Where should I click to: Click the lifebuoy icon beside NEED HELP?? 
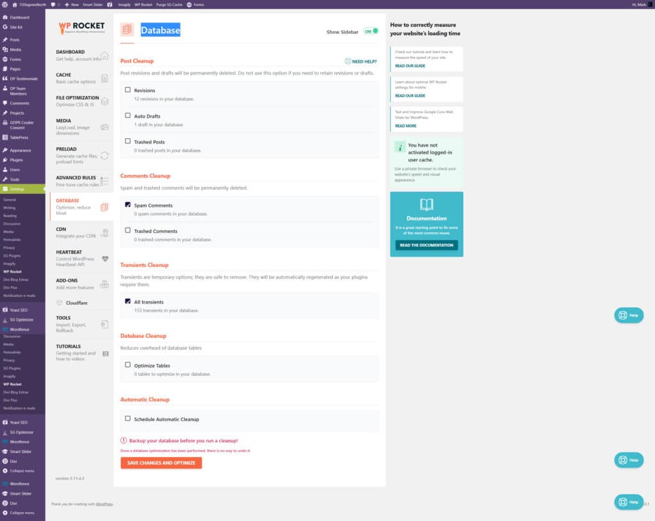tap(347, 61)
